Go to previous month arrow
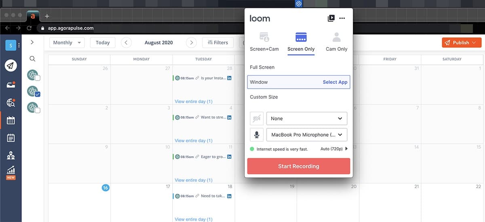 tap(126, 42)
